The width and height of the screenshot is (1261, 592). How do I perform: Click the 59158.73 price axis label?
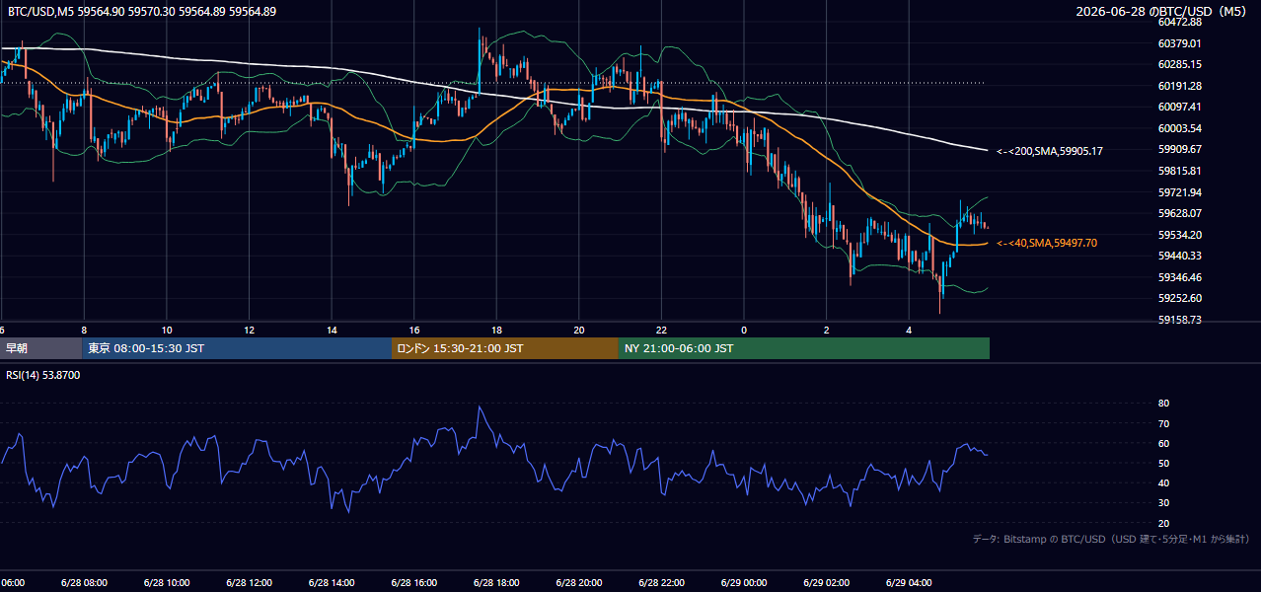pyautogui.click(x=1179, y=320)
